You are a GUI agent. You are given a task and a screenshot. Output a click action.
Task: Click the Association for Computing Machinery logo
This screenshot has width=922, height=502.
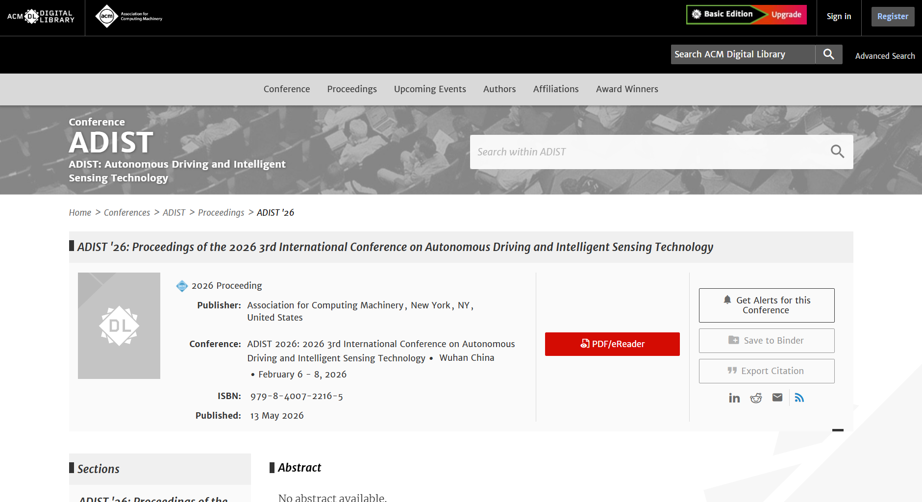click(x=129, y=17)
